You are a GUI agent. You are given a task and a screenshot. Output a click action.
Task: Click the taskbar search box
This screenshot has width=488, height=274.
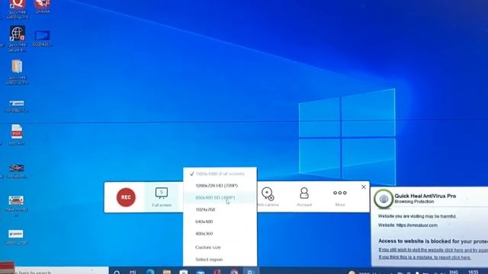pos(61,272)
